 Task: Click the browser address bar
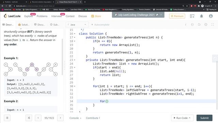coord(97,6)
